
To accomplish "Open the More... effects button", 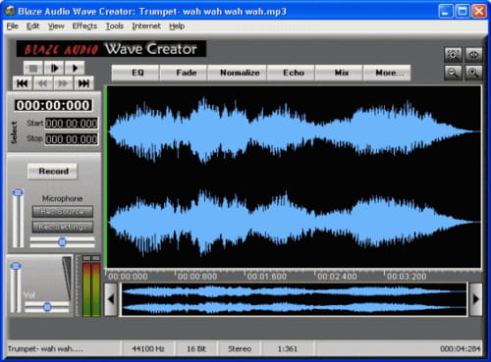I will (387, 73).
